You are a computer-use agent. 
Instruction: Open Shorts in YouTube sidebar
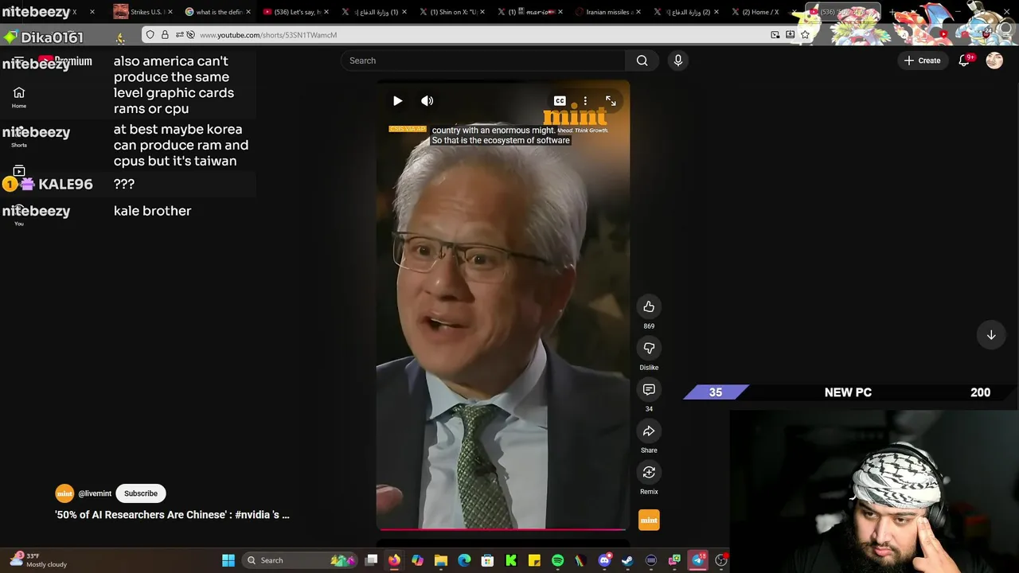click(19, 137)
